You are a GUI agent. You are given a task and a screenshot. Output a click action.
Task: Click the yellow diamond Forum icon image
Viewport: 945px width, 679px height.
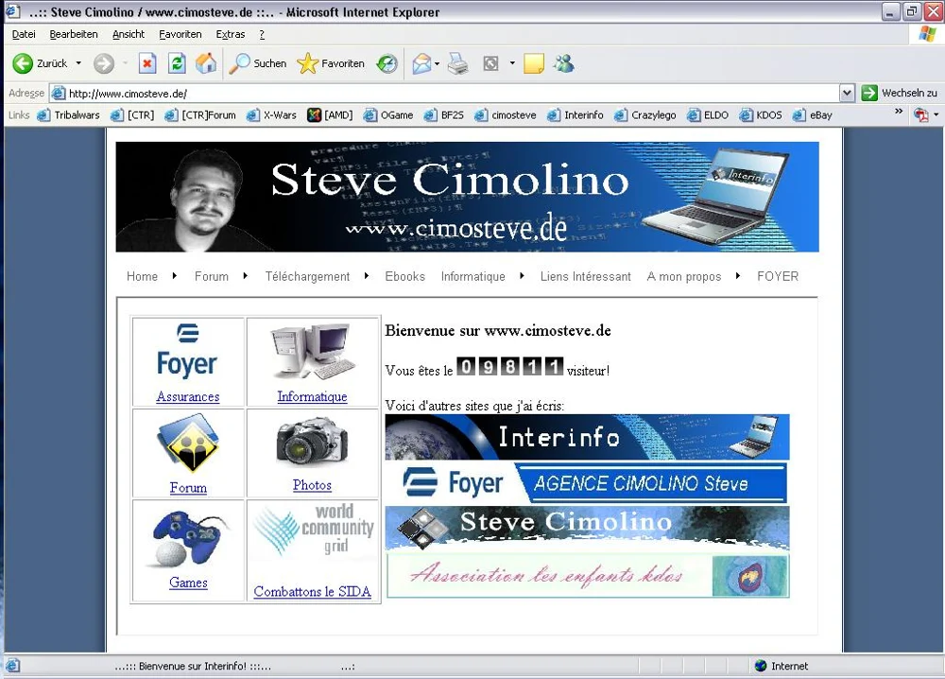point(187,444)
